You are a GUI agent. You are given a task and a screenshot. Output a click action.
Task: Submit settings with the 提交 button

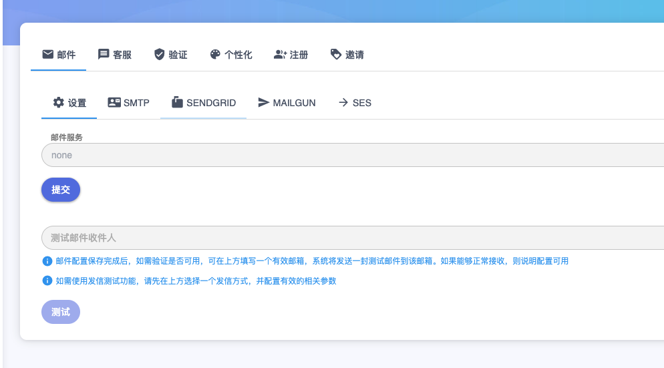[61, 190]
